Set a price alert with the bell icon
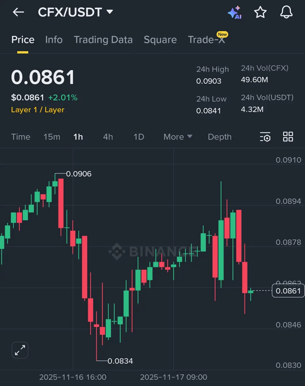The image size is (305, 386). coord(286,12)
